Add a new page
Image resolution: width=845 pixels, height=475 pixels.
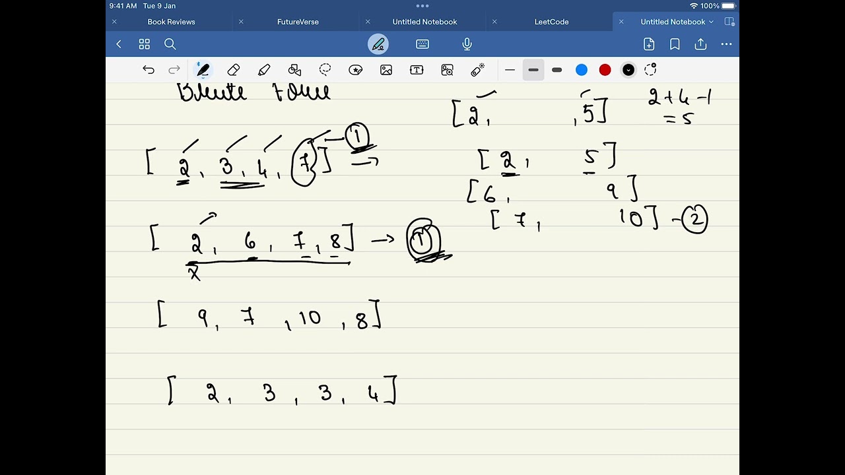649,44
